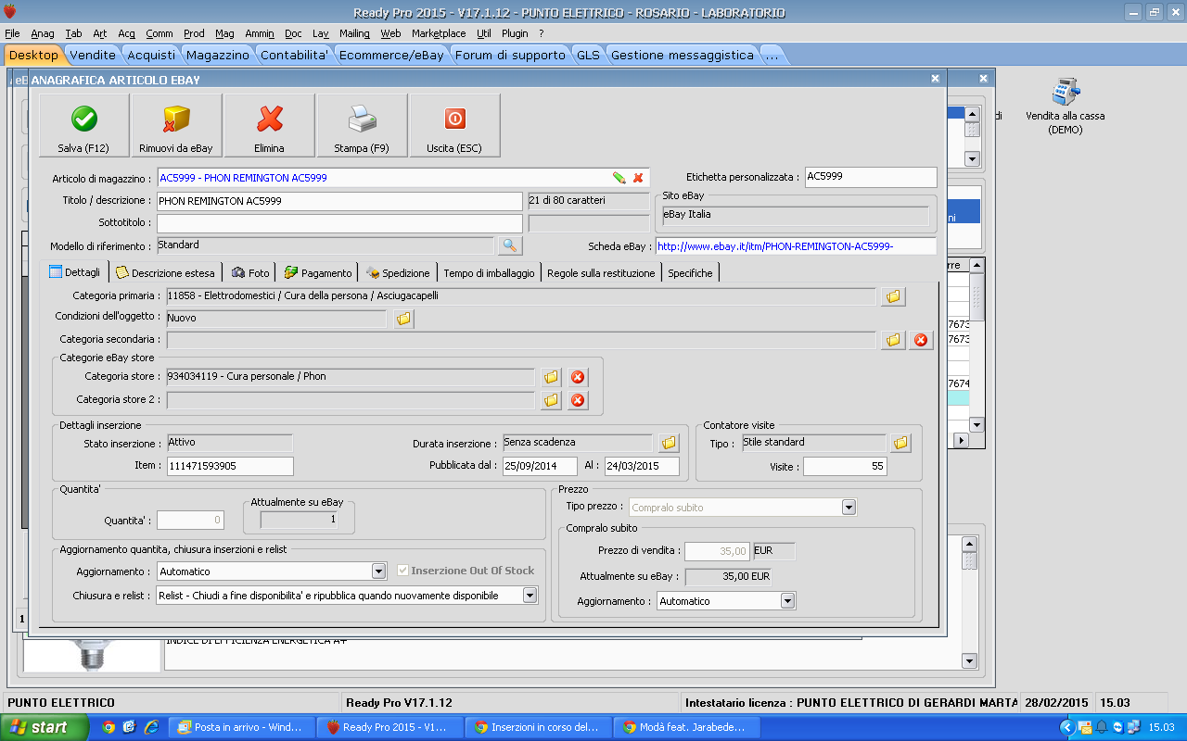Image resolution: width=1187 pixels, height=741 pixels.
Task: Click the Al end date field
Action: coord(642,466)
